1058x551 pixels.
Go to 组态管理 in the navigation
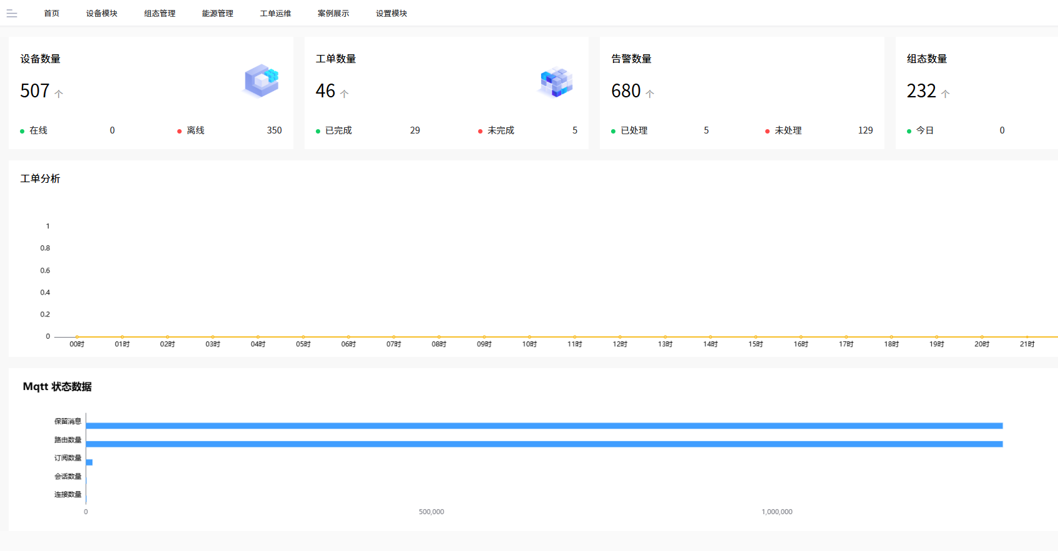point(160,14)
